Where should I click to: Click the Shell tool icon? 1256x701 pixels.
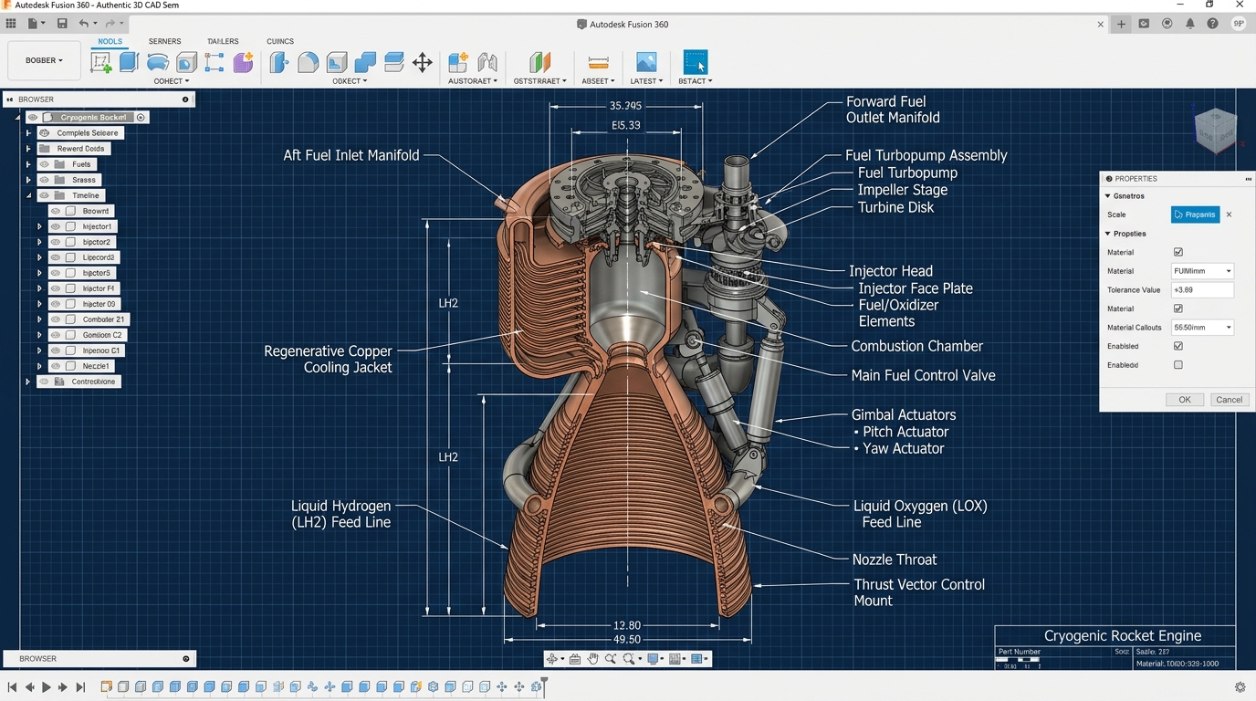(337, 62)
